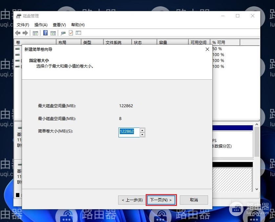Click the Forward arrow toolbar icon
Image resolution: width=275 pixels, height=222 pixels.
(25, 33)
